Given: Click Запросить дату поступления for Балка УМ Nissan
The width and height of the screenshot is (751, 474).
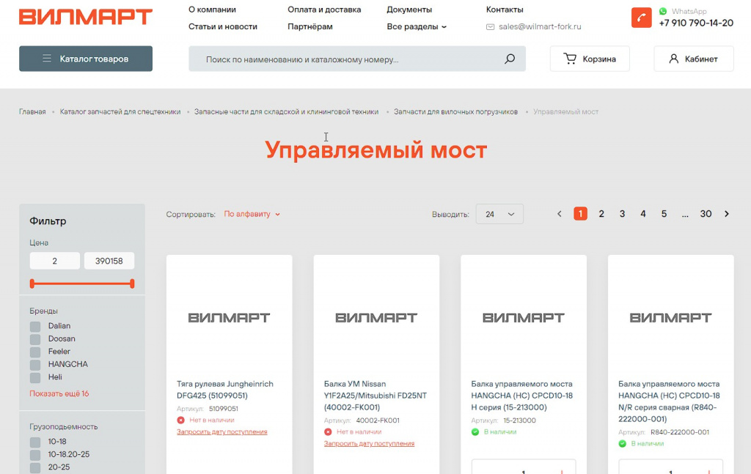Looking at the screenshot, I should (369, 444).
